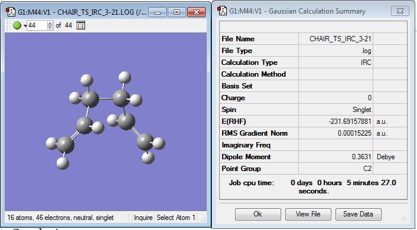The width and height of the screenshot is (417, 230).
Task: Click the Save Data button
Action: tap(358, 214)
